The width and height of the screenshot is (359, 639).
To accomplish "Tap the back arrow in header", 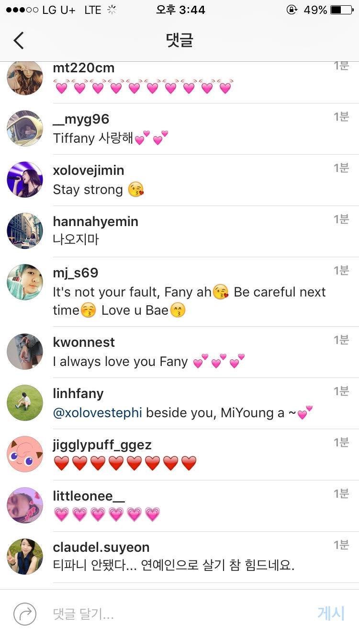I will (19, 41).
